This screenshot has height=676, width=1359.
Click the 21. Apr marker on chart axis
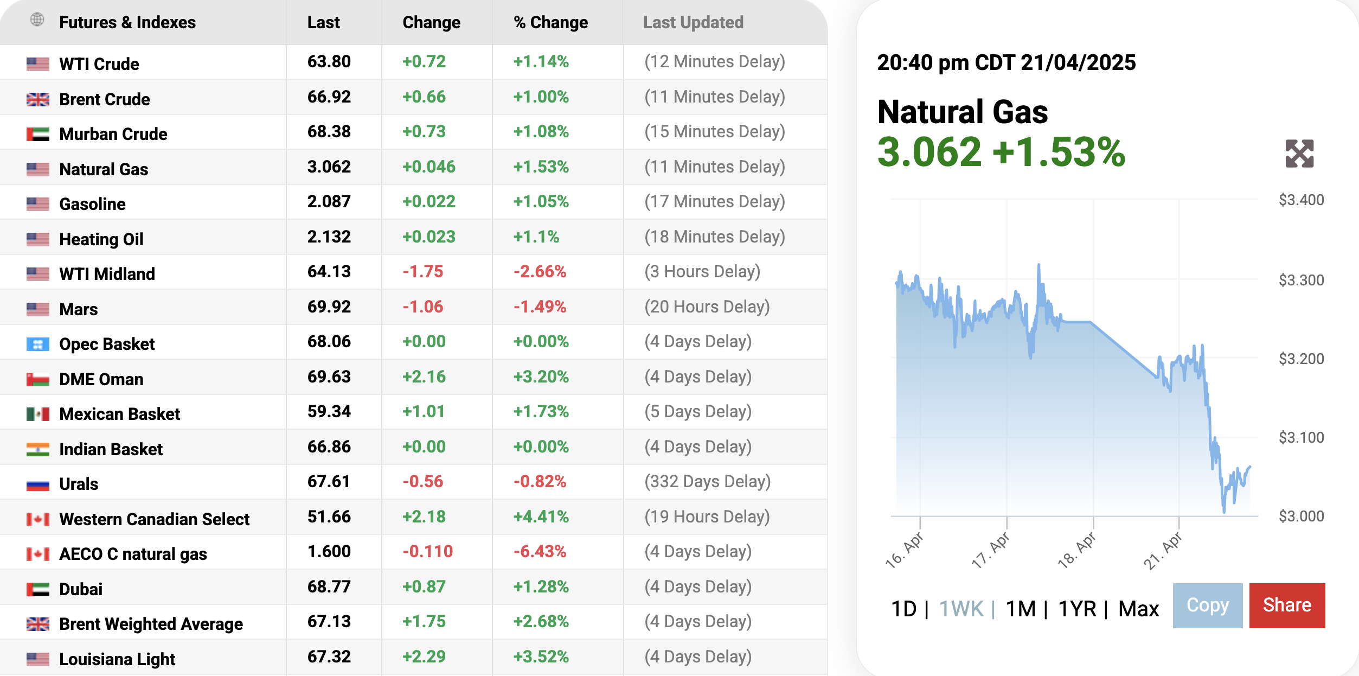click(1162, 551)
